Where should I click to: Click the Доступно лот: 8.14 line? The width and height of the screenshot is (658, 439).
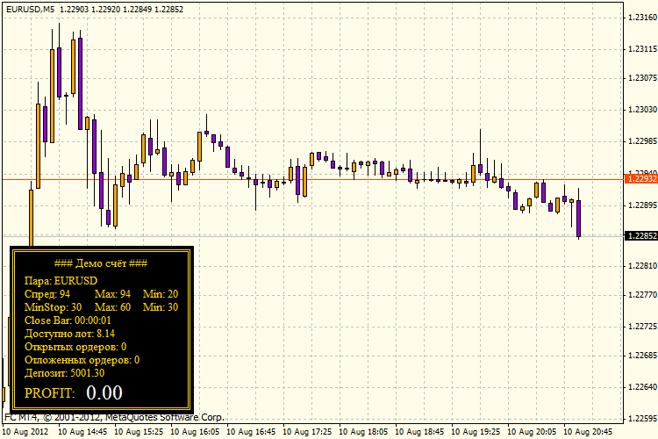tap(69, 334)
